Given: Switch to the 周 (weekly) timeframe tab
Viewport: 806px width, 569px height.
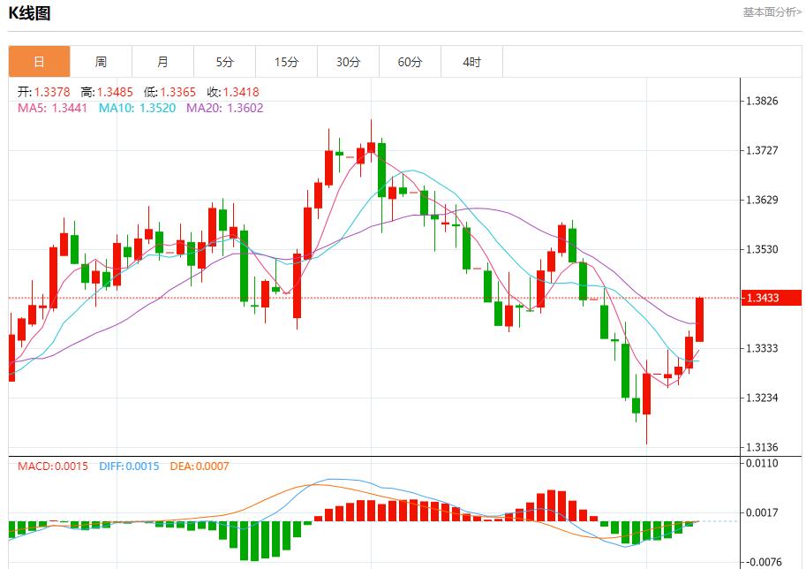Looking at the screenshot, I should (100, 62).
